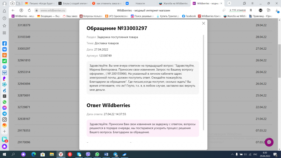Click the article number 12338749
Screen dimensions: 281x158
106,56
